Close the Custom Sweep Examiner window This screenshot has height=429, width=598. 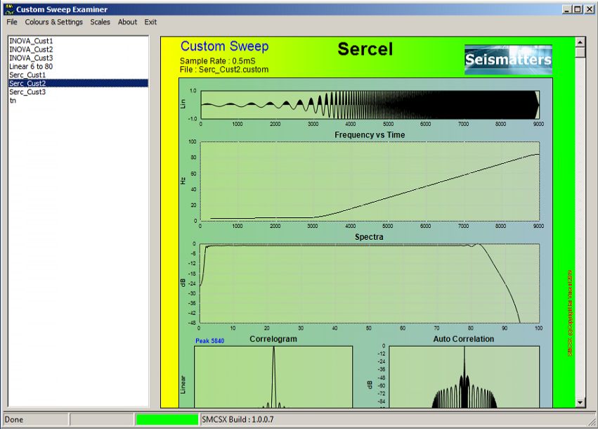click(590, 10)
